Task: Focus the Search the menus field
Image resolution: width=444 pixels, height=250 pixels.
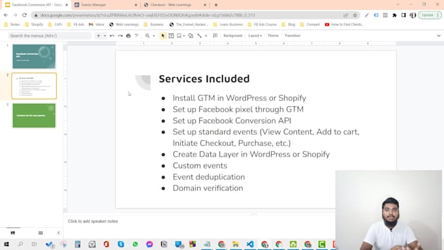Action: click(x=50, y=36)
